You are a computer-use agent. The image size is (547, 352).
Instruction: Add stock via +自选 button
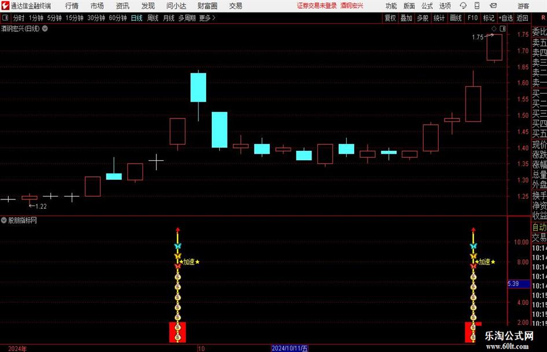[x=506, y=18]
